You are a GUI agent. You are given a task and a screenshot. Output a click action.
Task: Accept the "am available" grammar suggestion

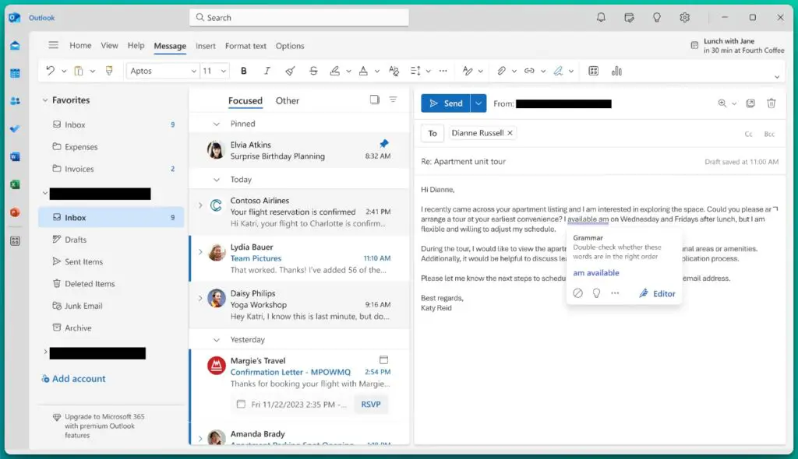click(x=596, y=273)
